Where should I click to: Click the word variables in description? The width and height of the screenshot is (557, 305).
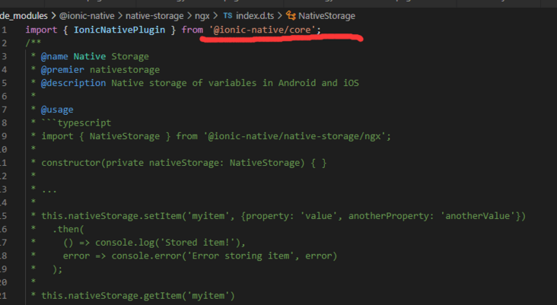point(232,83)
